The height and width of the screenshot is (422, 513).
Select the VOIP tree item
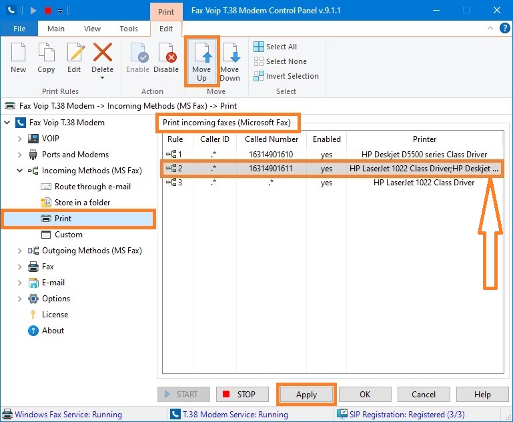[x=43, y=139]
